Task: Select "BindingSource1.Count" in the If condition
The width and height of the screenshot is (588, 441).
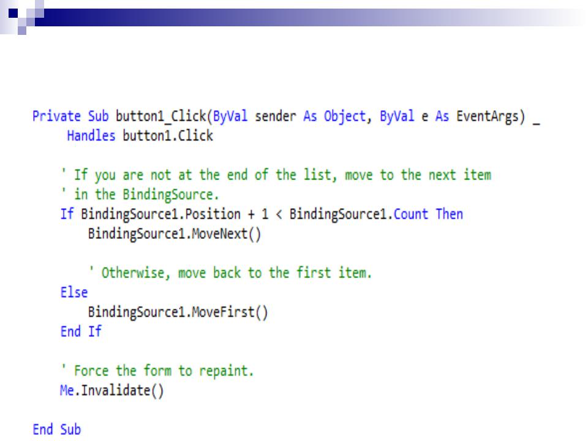Action: 358,214
